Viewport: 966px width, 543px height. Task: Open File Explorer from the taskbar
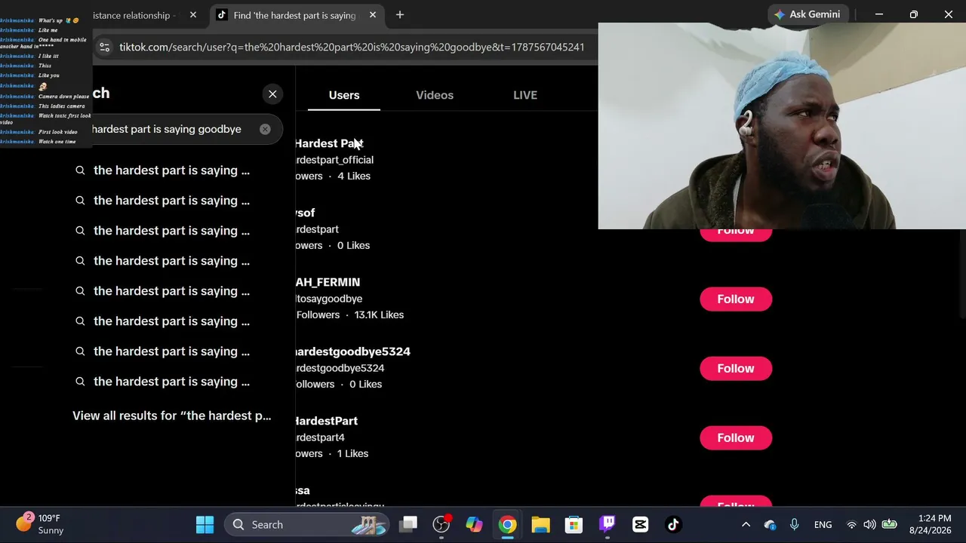coord(540,525)
